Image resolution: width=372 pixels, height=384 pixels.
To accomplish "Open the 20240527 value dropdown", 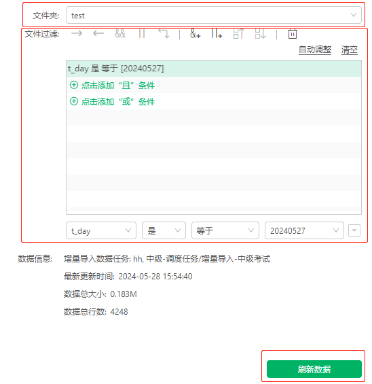I will pos(304,230).
